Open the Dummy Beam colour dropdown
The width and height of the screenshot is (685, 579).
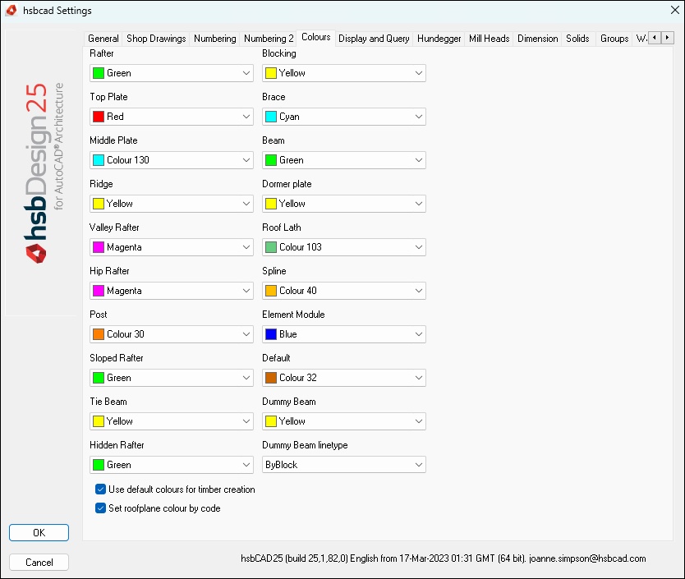(344, 421)
